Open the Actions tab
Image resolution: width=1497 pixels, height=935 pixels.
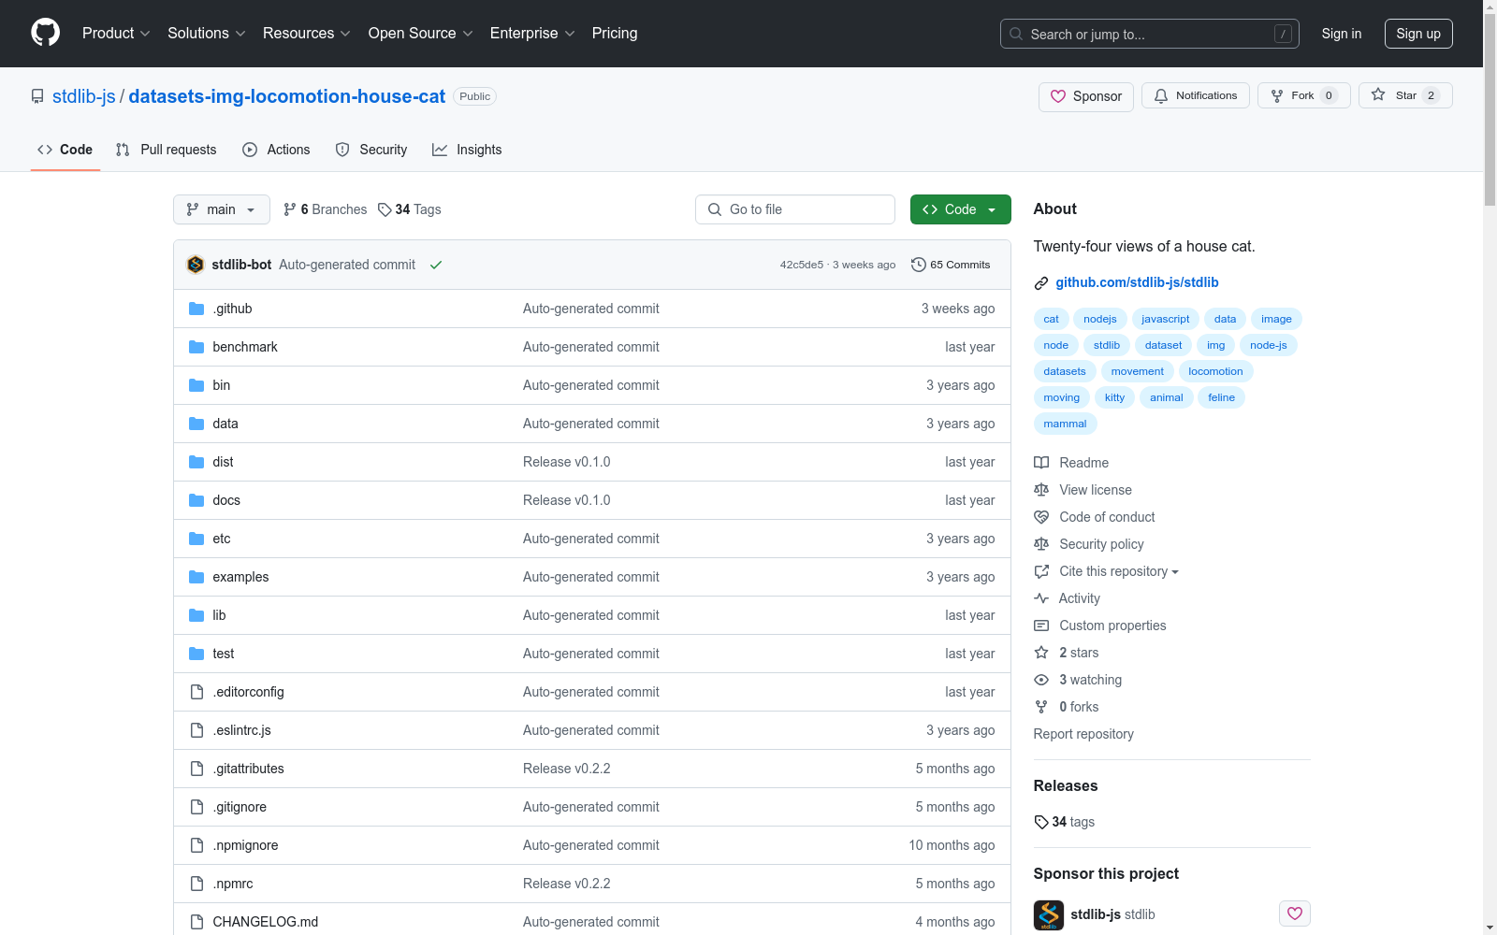click(x=276, y=150)
